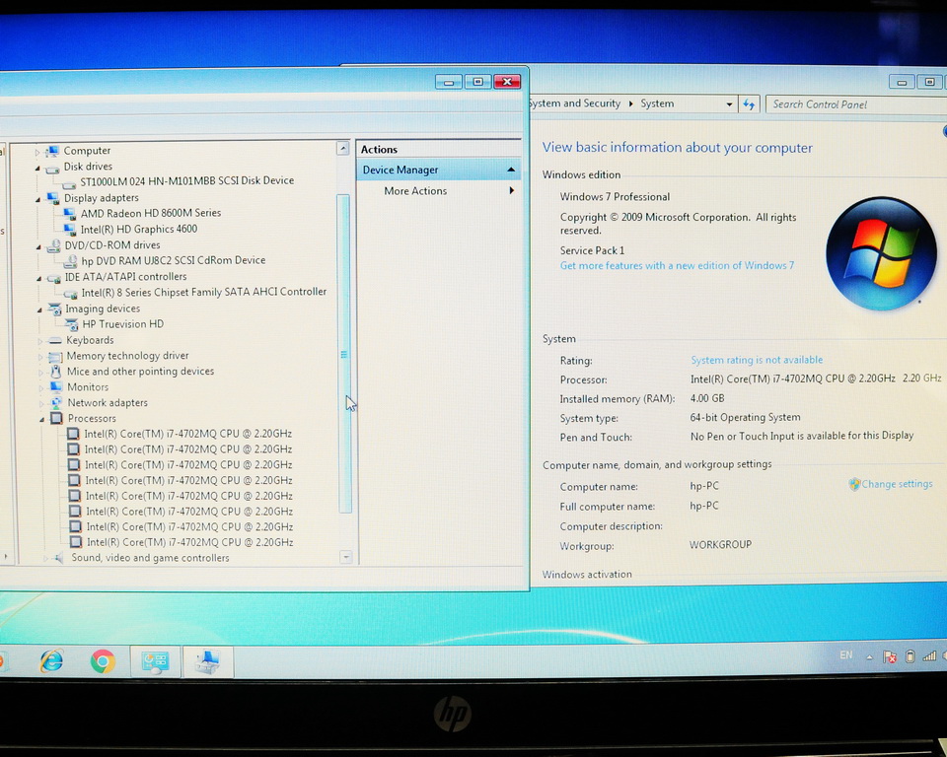947x757 pixels.
Task: Click the Windows 7 Professional edition text
Action: [615, 197]
